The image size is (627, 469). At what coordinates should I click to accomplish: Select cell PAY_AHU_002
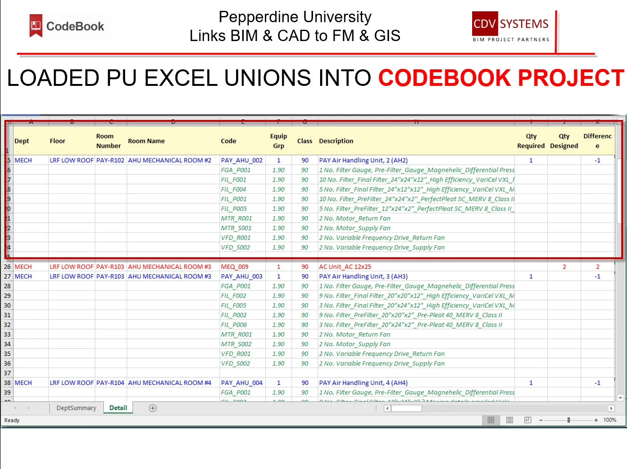coord(243,160)
